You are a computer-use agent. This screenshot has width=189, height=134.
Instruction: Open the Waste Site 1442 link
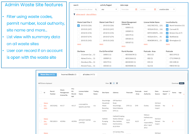point(46,121)
